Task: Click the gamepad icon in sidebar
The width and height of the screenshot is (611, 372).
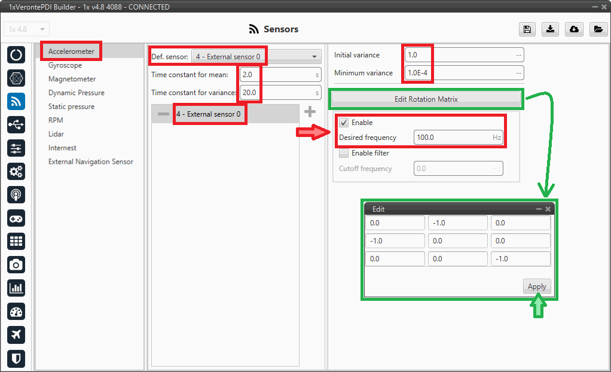Action: 16,218
